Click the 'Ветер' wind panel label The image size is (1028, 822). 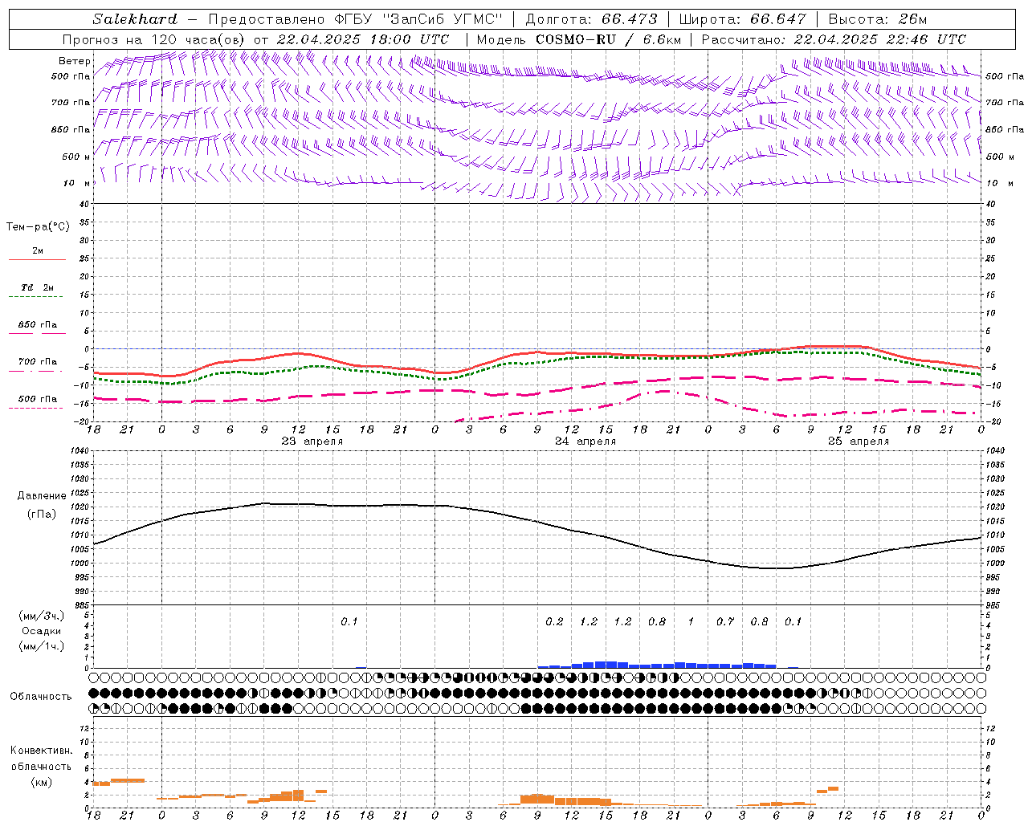click(74, 61)
